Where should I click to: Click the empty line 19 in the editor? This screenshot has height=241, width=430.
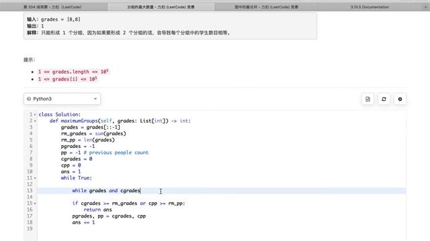(x=222, y=228)
